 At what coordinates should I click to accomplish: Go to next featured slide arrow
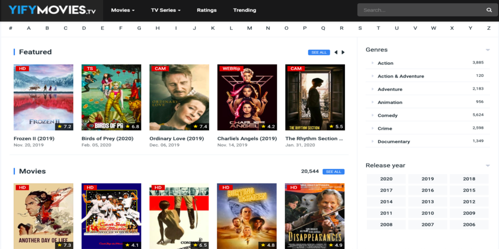(x=343, y=53)
